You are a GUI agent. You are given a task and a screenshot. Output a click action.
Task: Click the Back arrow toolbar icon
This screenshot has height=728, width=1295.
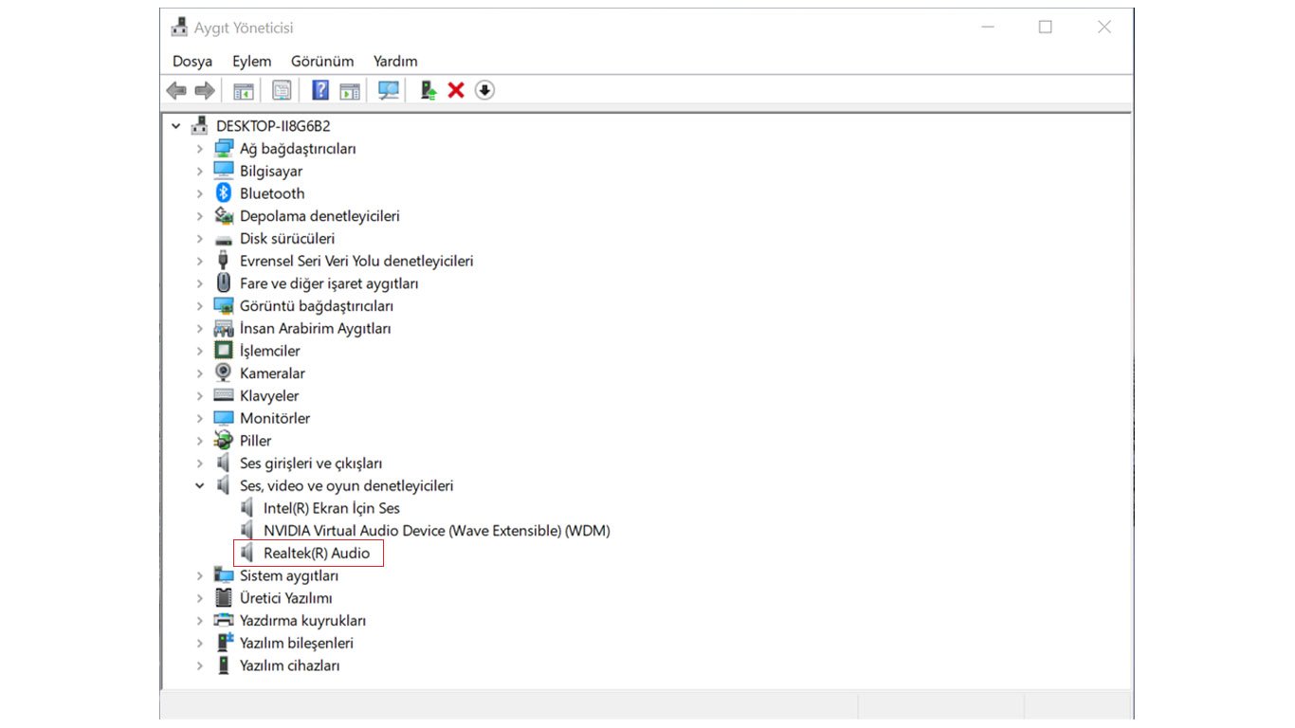[x=176, y=90]
